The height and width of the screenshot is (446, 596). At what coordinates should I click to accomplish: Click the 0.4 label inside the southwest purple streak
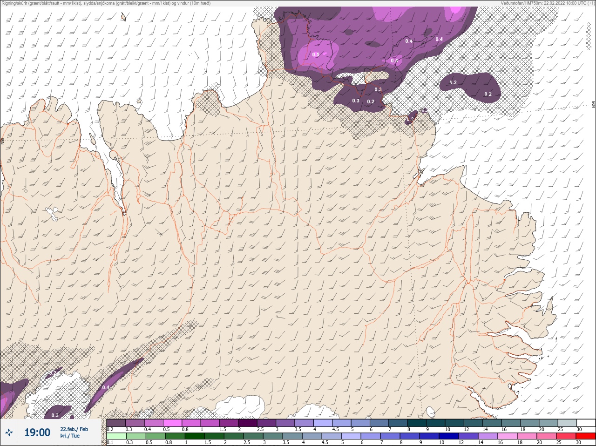106,387
